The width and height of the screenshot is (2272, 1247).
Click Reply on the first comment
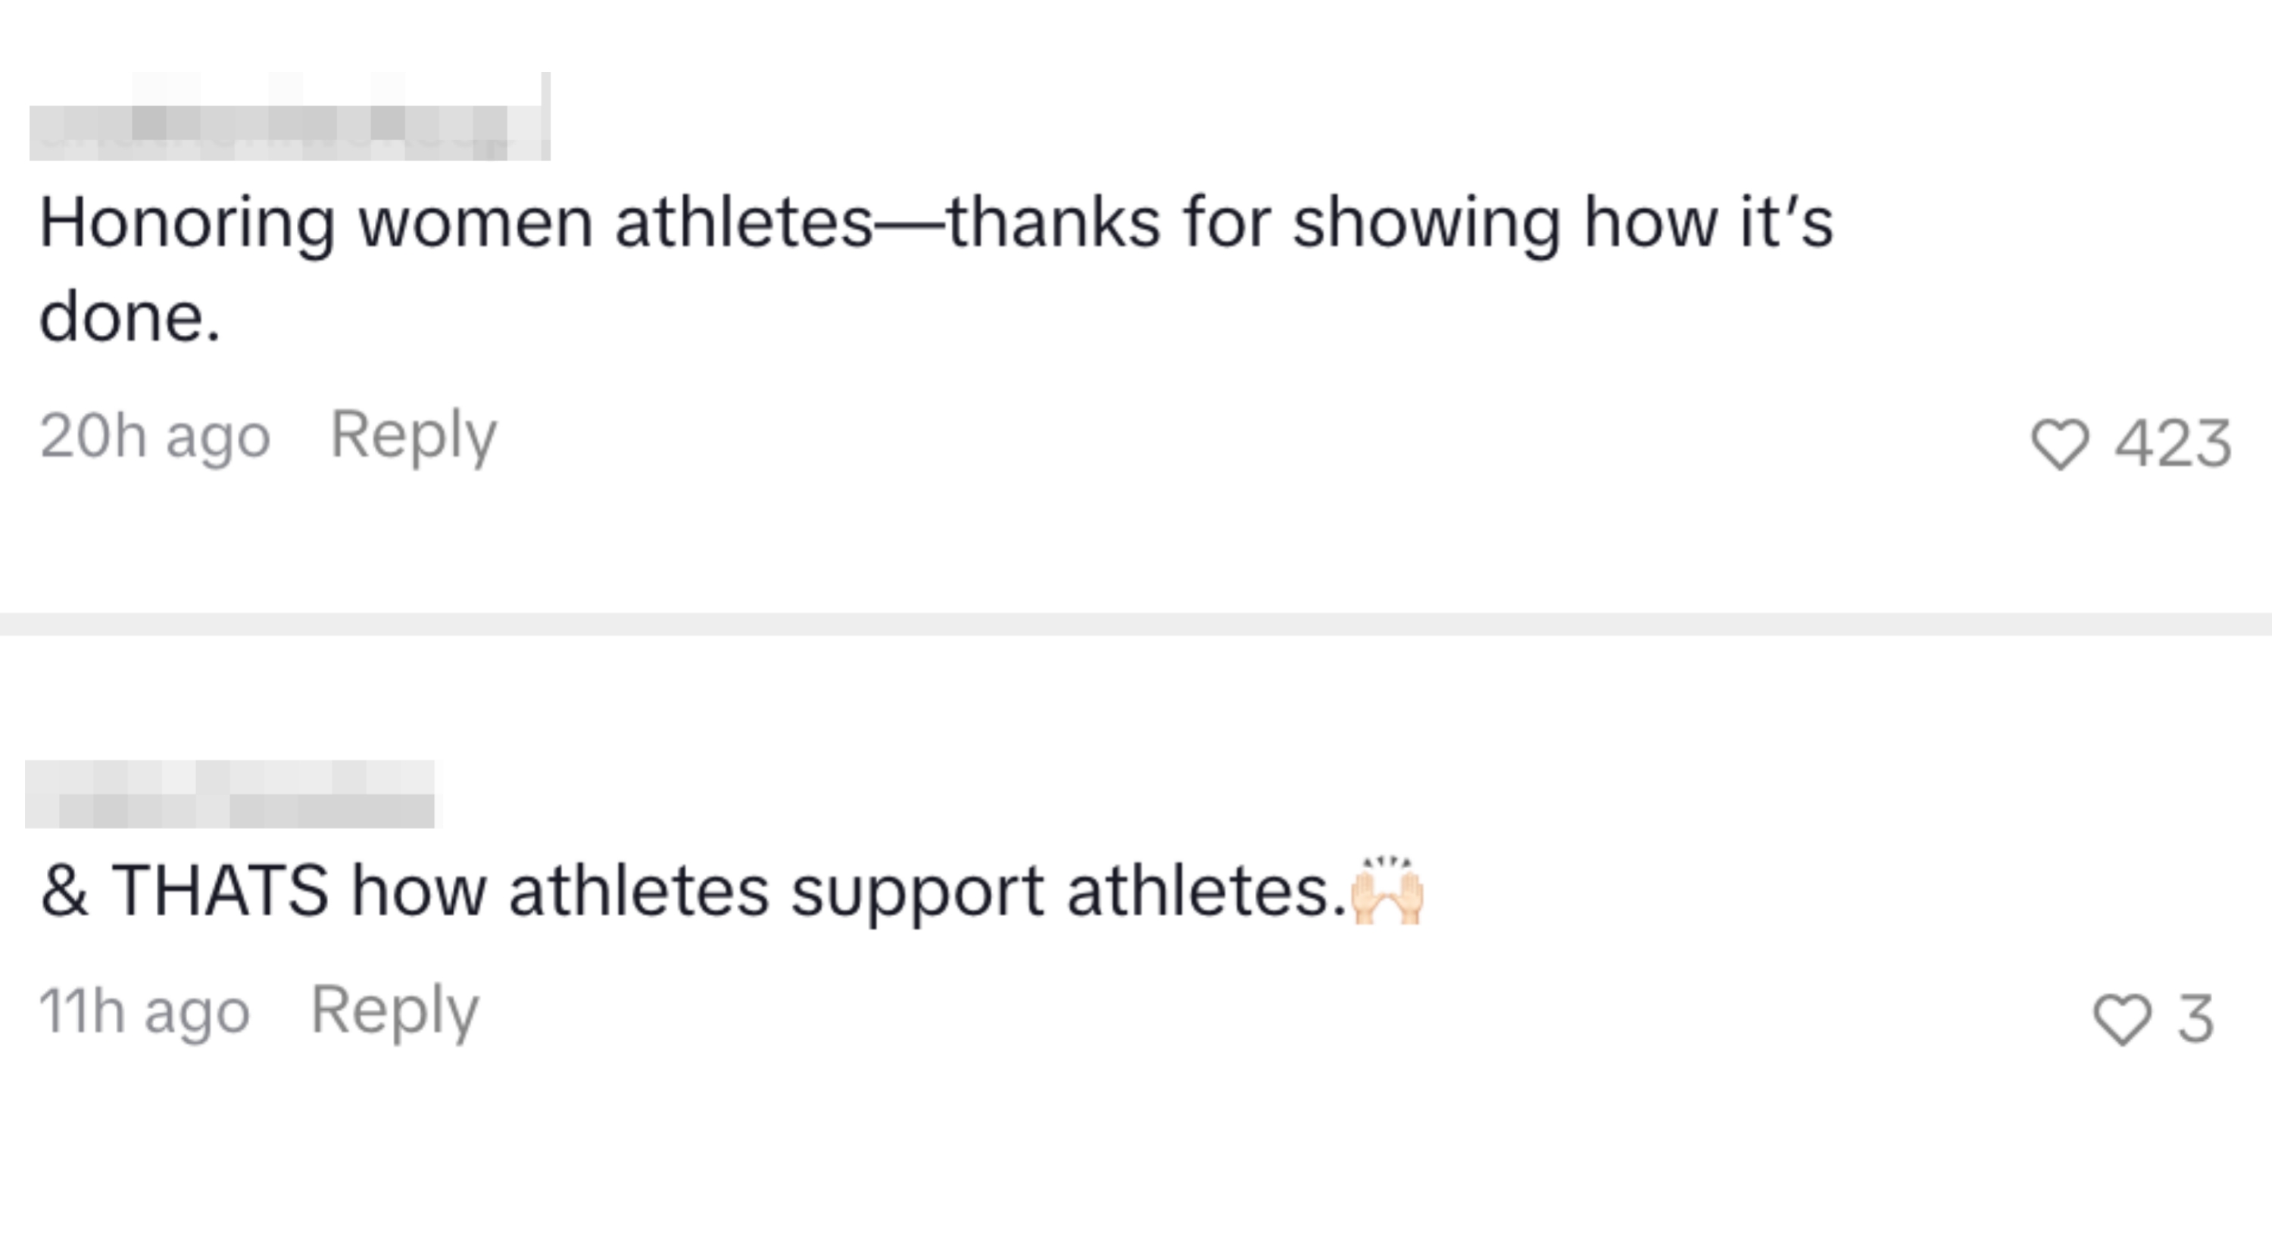[x=413, y=436]
